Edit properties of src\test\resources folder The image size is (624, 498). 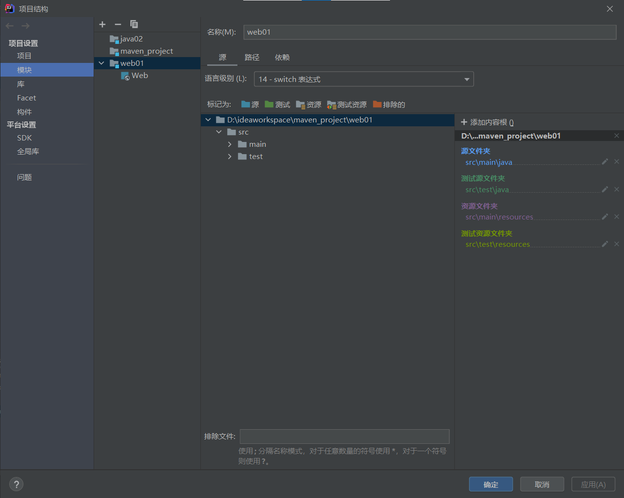pyautogui.click(x=605, y=244)
